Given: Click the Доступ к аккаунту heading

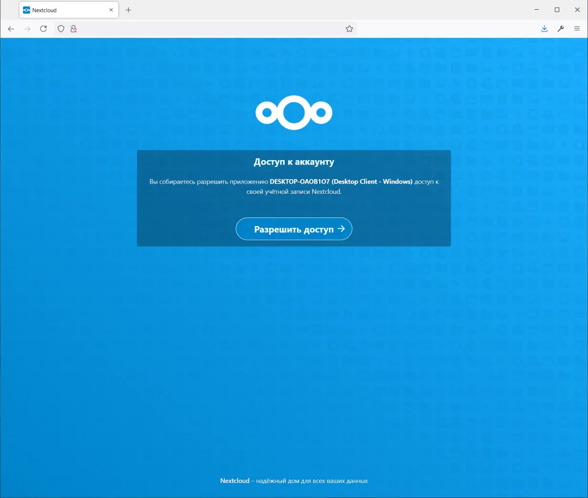Looking at the screenshot, I should [293, 162].
